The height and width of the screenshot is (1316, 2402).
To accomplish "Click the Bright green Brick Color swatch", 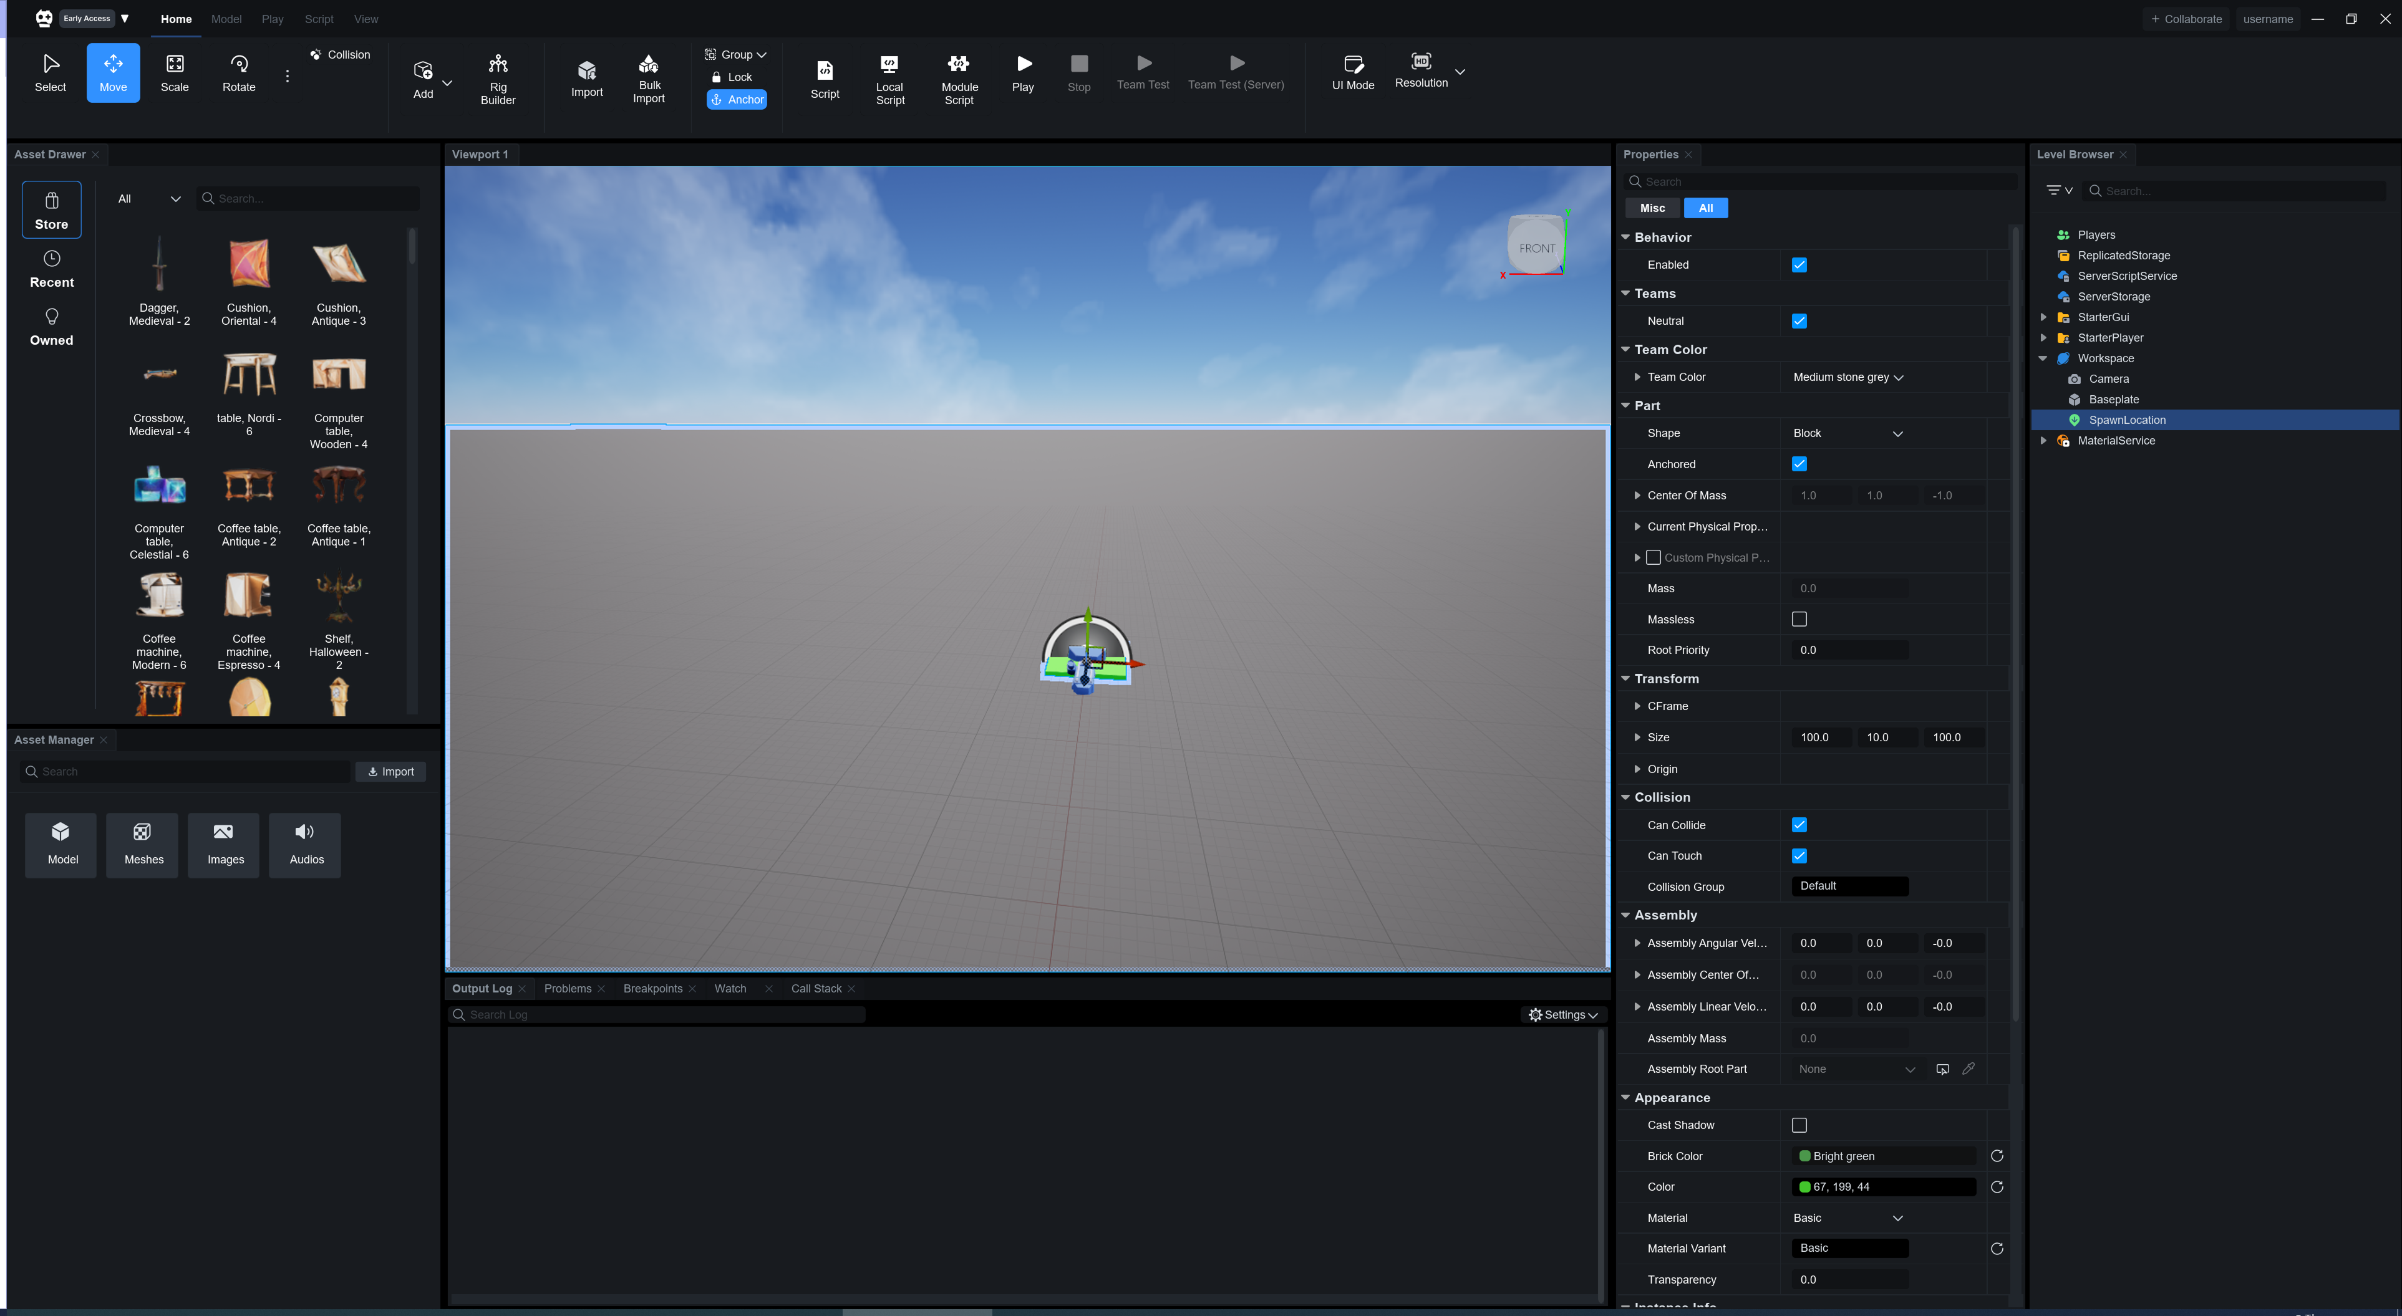I will [1804, 1156].
